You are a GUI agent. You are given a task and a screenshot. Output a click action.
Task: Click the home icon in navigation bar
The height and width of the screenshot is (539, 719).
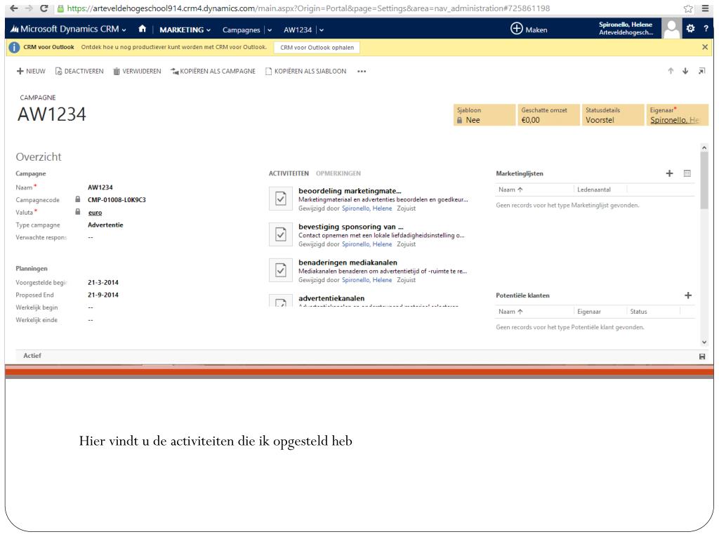pyautogui.click(x=140, y=29)
